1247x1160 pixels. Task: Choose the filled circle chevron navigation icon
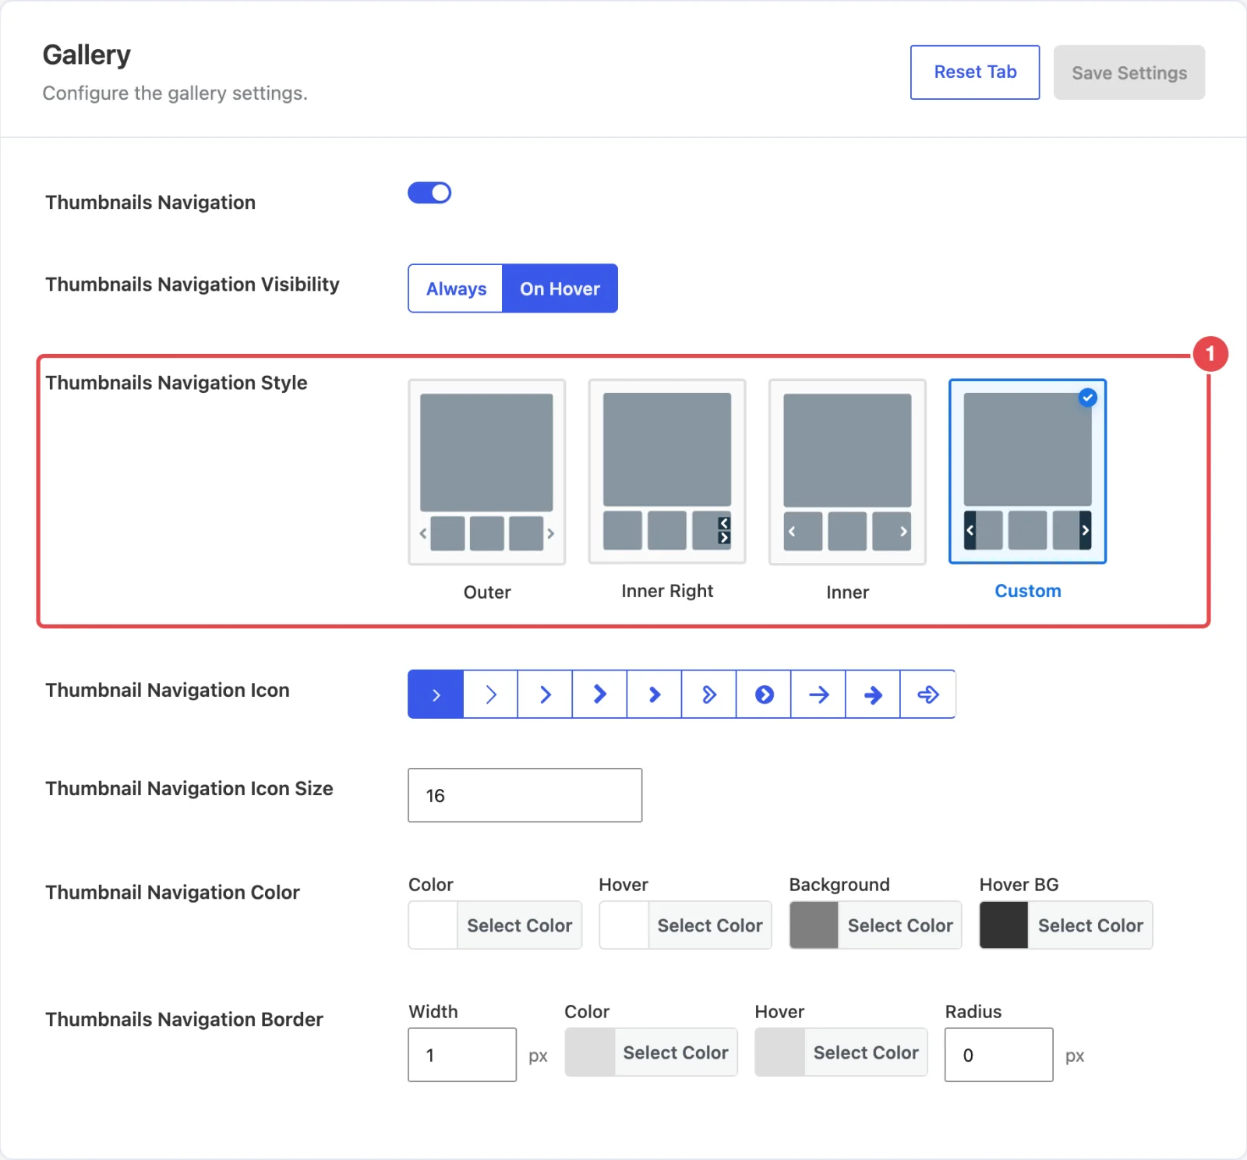764,694
